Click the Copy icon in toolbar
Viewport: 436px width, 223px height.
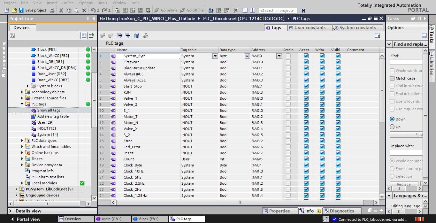point(69,10)
